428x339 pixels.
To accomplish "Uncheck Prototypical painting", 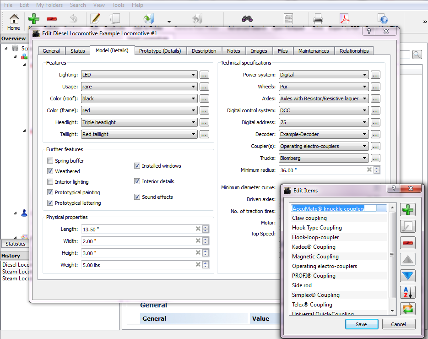I will coord(50,192).
